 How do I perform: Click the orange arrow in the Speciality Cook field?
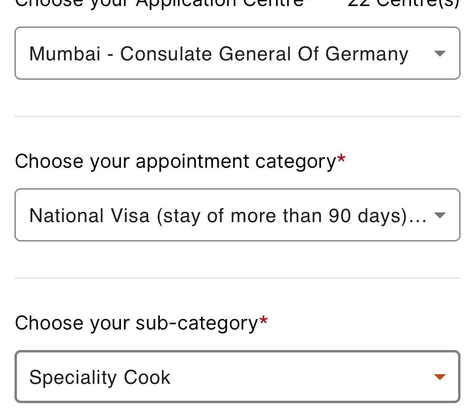pos(440,377)
